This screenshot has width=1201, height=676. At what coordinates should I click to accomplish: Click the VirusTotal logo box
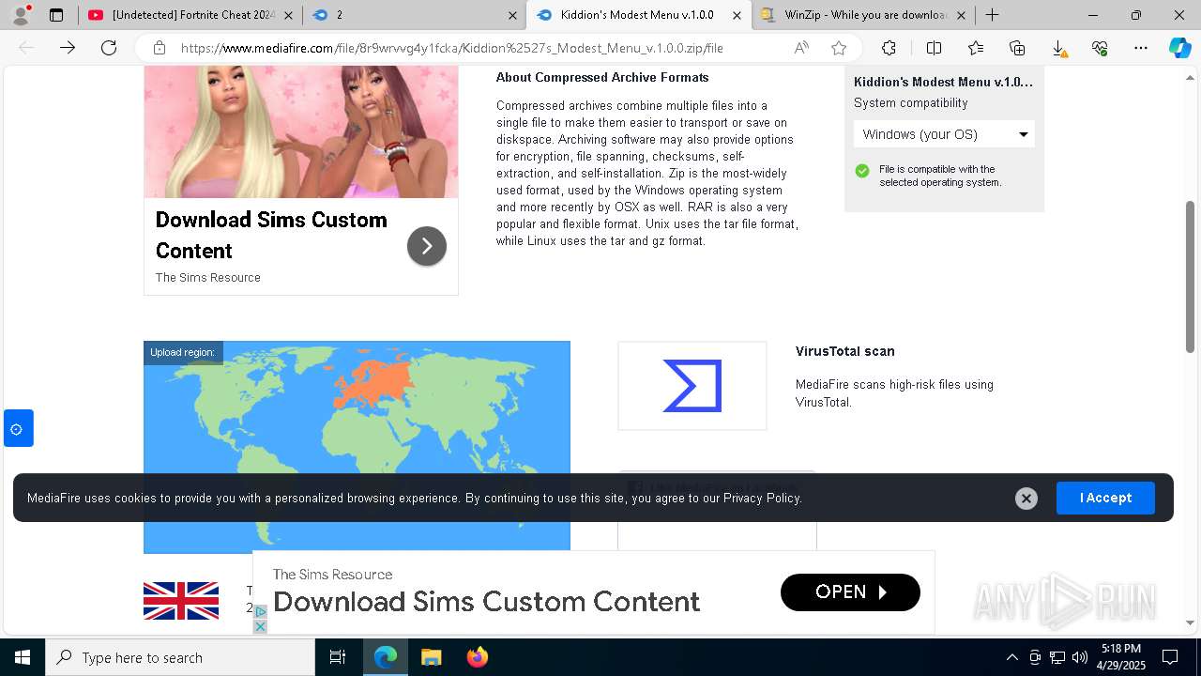[692, 386]
